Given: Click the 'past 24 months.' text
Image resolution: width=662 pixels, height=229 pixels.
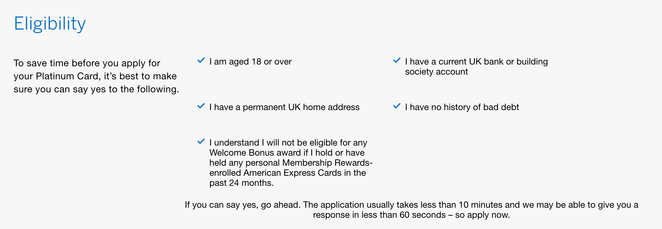Looking at the screenshot, I should point(241,183).
